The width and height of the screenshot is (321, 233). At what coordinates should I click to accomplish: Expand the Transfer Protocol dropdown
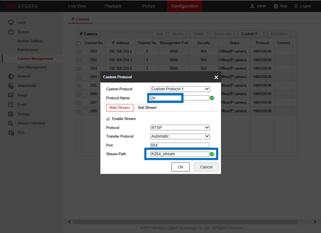(x=180, y=136)
